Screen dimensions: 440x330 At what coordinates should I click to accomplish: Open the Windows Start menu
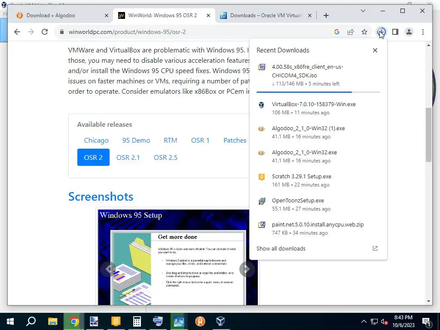tap(10, 321)
